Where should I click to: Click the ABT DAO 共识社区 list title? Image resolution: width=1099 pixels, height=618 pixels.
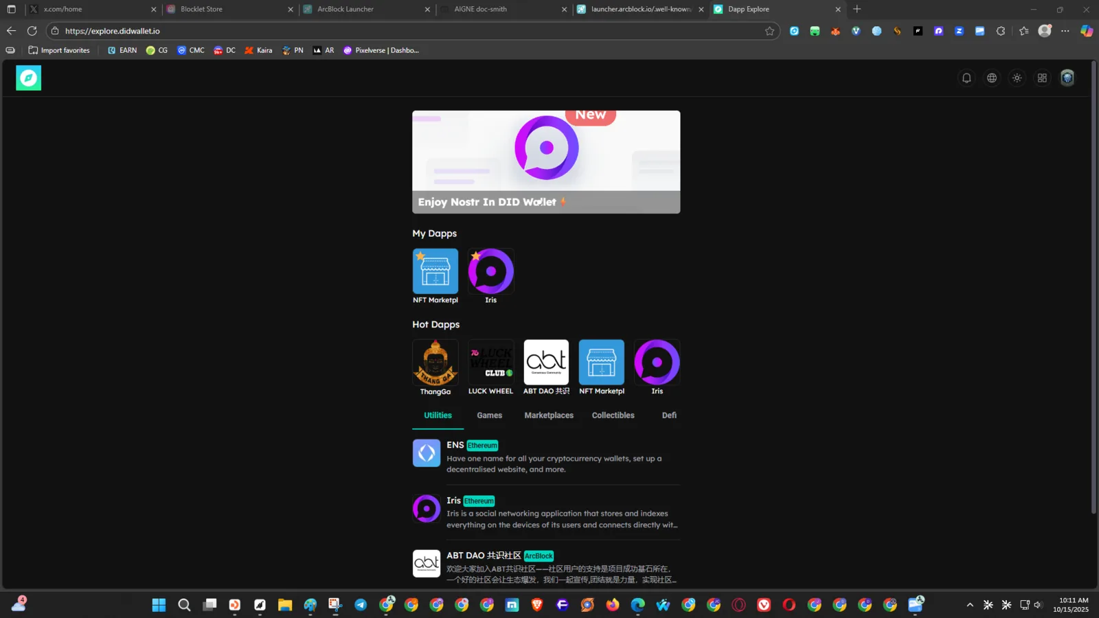[484, 556]
